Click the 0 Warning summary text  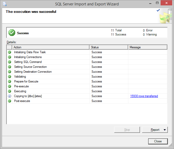pyautogui.click(x=150, y=34)
